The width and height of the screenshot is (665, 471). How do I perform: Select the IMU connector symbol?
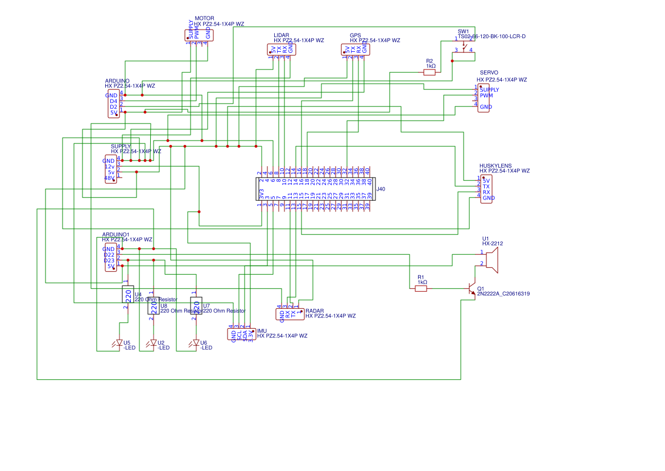click(x=242, y=334)
